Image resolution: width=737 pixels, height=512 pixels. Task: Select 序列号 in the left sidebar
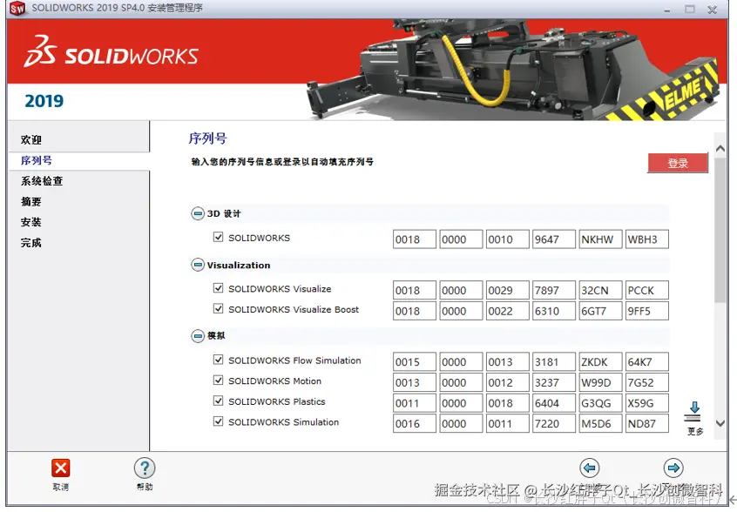37,160
